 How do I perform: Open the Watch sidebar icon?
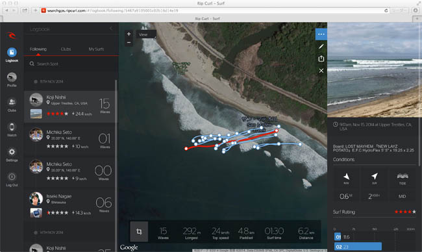coord(12,127)
